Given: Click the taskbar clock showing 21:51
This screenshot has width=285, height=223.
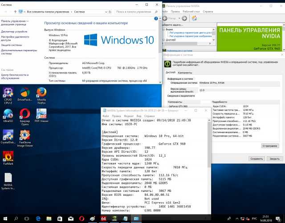Looking at the screenshot, I should [265, 219].
